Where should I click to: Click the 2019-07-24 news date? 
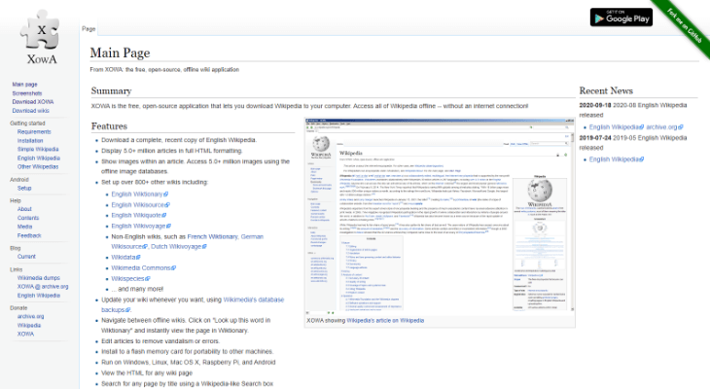coord(595,138)
